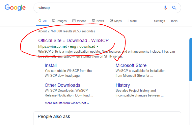Open the Other Downloads sitelink
The image size is (192, 125).
63,85
